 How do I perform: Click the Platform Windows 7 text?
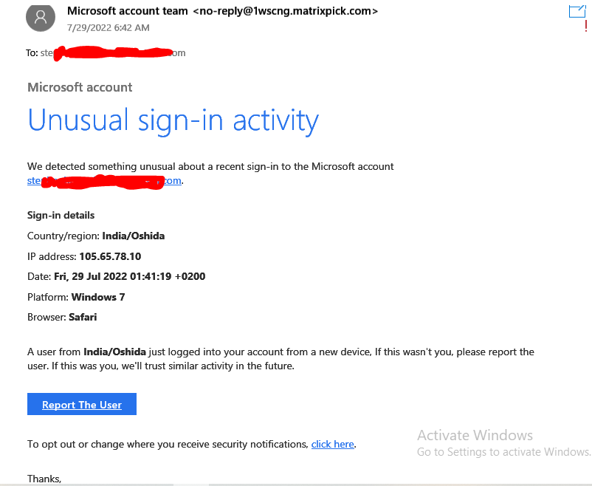[76, 297]
